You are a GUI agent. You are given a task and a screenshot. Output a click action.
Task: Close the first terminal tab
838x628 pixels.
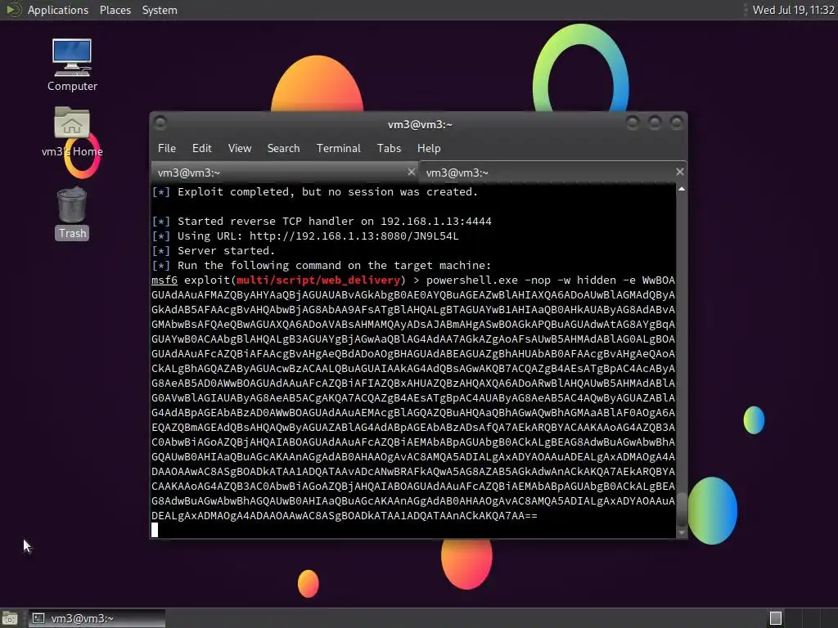click(x=411, y=172)
